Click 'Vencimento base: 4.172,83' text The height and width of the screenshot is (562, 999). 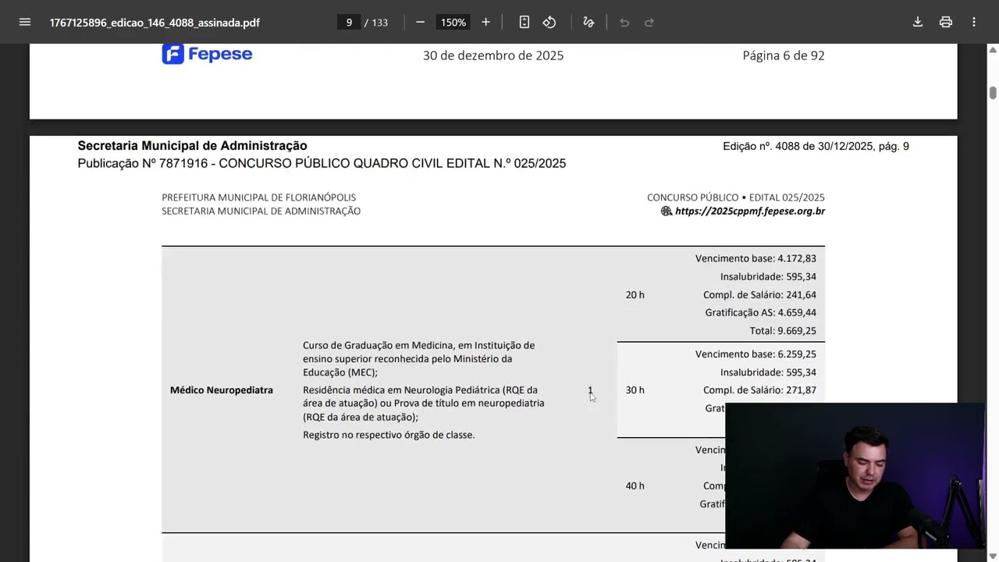tap(755, 258)
